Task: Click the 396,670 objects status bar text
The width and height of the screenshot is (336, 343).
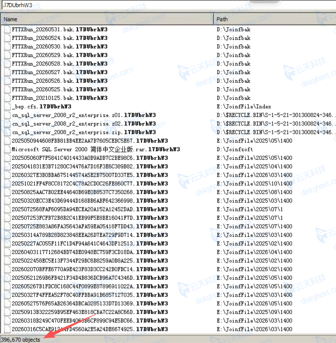Action: click(x=21, y=340)
